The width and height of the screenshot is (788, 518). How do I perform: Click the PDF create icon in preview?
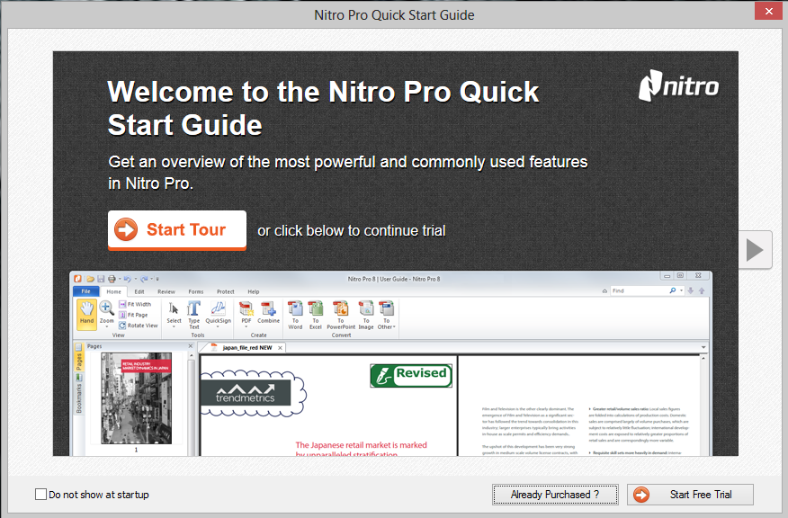246,315
